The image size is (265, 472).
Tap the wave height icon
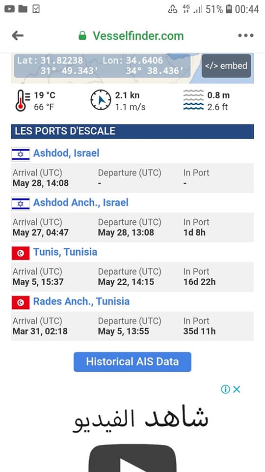(193, 100)
